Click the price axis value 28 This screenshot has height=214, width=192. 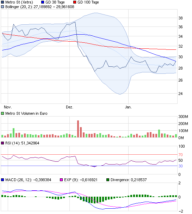pyautogui.click(x=180, y=68)
